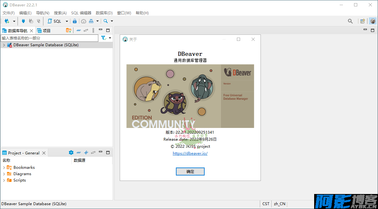
Task: Expand the Scripts folder
Action: 4,180
